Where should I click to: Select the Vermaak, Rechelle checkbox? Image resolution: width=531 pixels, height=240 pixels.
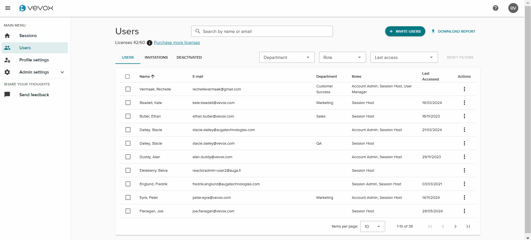point(128,89)
